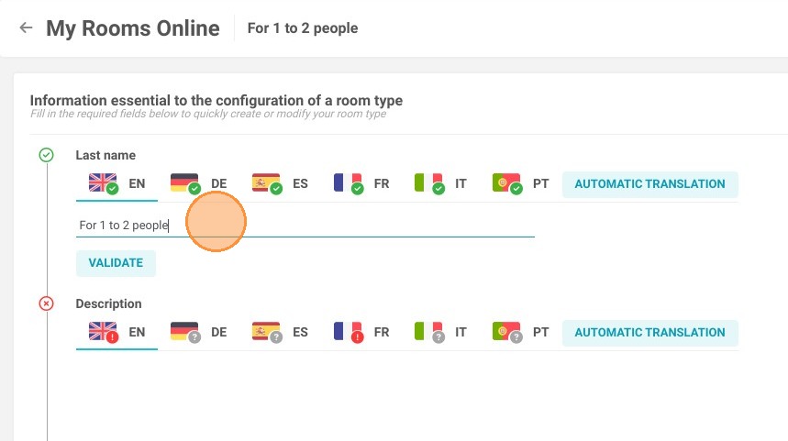Viewport: 788px width, 441px height.
Task: Select the French flag with error badge in Description
Action: pyautogui.click(x=348, y=332)
